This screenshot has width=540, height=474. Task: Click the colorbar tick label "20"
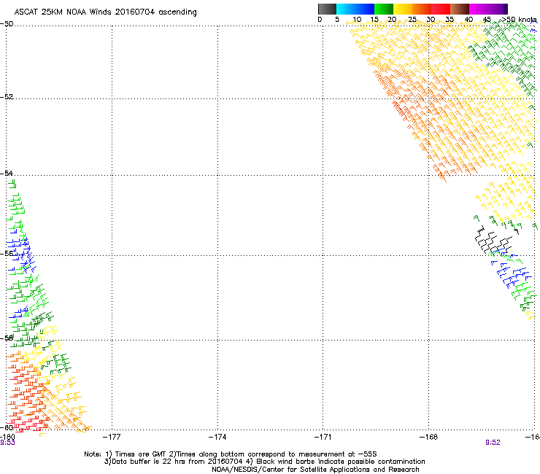[392, 20]
